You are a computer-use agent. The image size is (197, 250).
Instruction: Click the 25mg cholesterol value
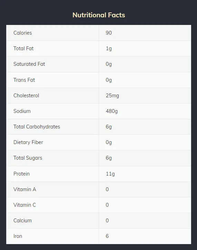(112, 96)
